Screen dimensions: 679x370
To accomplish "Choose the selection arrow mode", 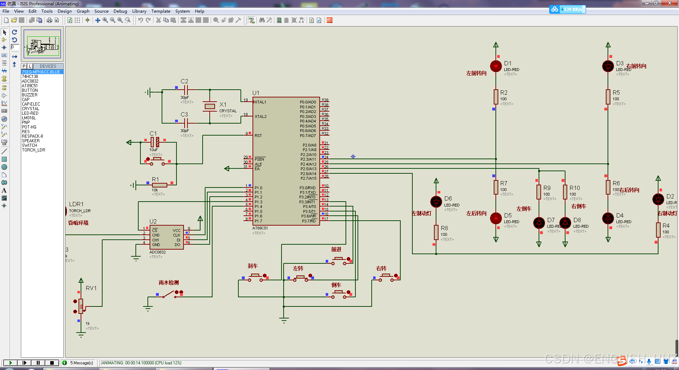I will (x=4, y=32).
